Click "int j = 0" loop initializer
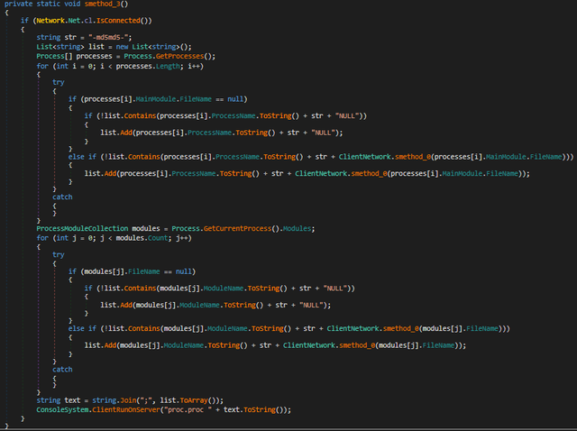The height and width of the screenshot is (431, 577). pyautogui.click(x=76, y=238)
